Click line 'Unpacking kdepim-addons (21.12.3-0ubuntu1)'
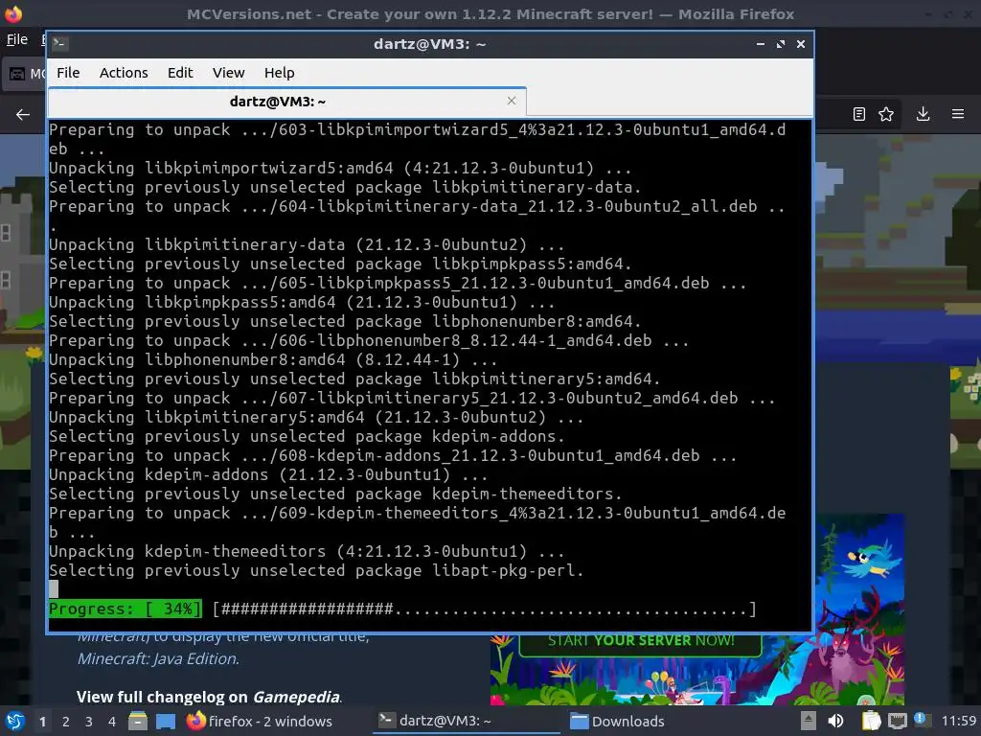The image size is (981, 736). pos(268,474)
